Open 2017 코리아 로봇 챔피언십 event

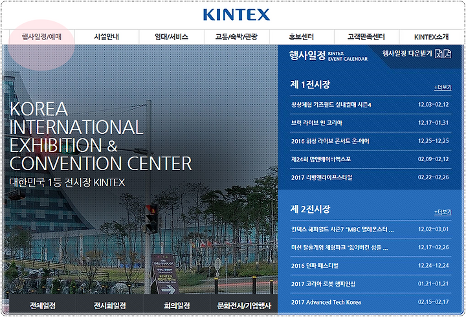[323, 284]
